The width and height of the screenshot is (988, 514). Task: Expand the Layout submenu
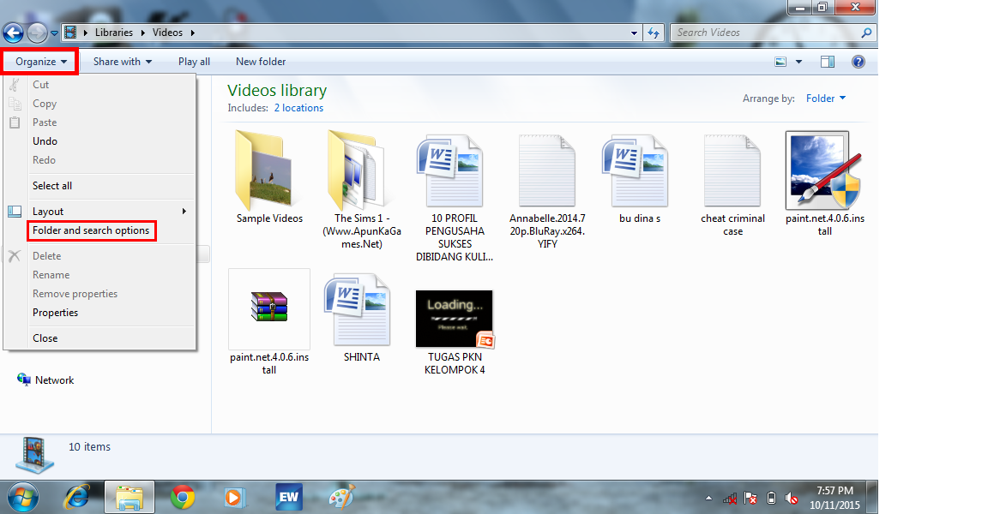(x=99, y=212)
